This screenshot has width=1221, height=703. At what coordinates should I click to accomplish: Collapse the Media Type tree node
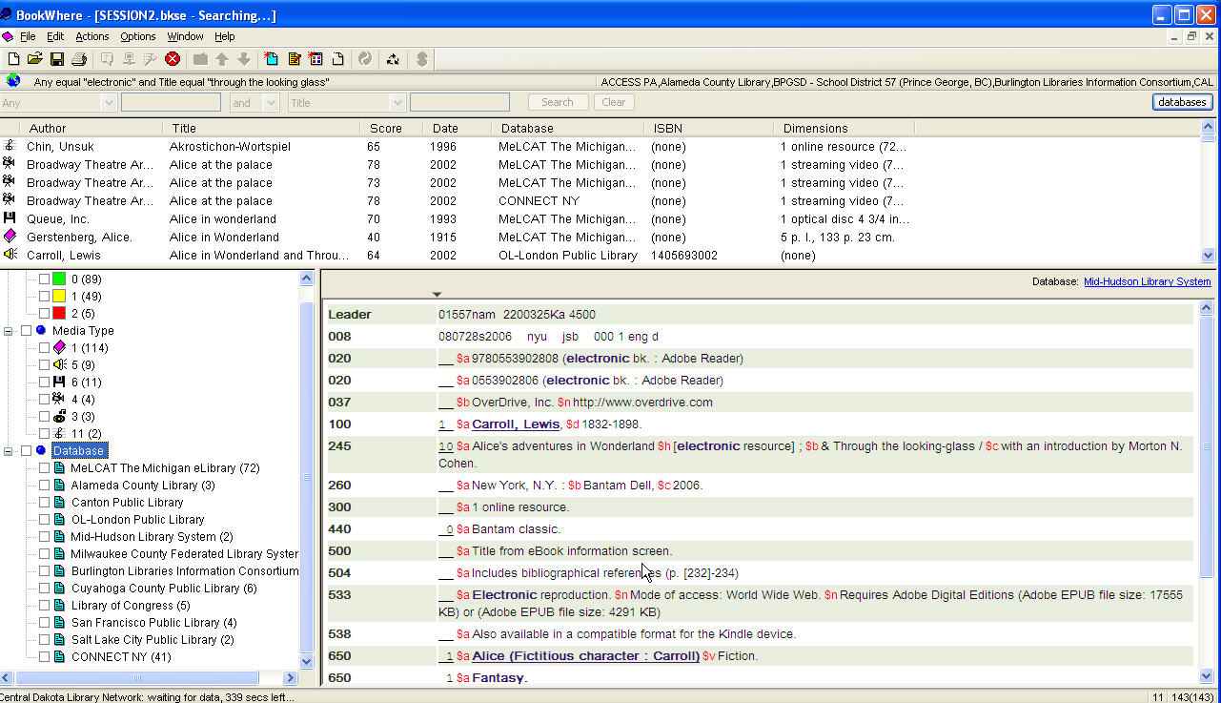(x=9, y=330)
